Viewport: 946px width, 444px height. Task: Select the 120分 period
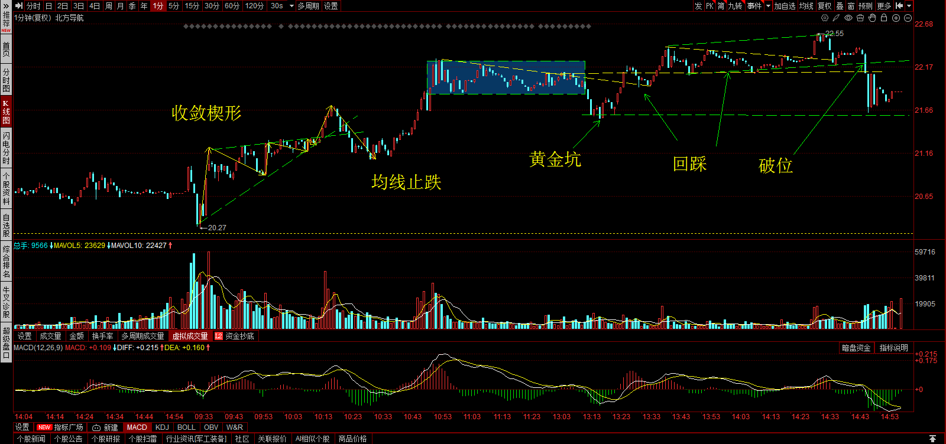[x=254, y=6]
